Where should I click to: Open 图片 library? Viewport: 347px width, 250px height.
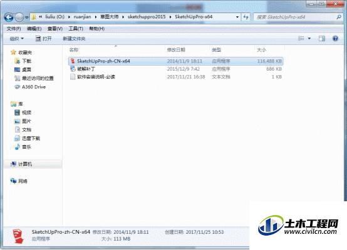point(23,121)
